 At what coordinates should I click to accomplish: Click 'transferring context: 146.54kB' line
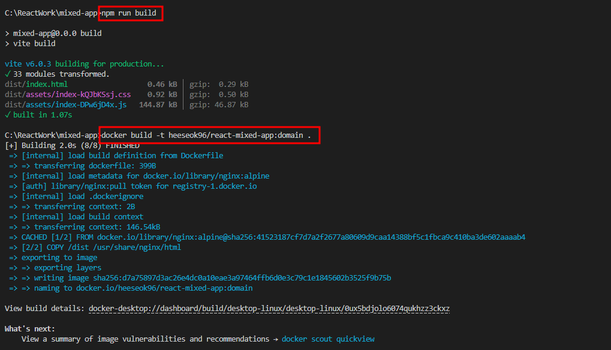coord(85,227)
